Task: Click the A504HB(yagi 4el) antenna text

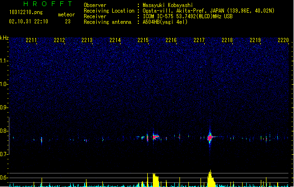Action: [x=165, y=22]
